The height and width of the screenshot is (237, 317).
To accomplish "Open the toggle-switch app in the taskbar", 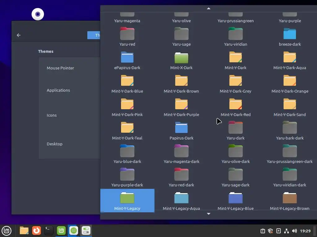I will [x=86, y=231].
